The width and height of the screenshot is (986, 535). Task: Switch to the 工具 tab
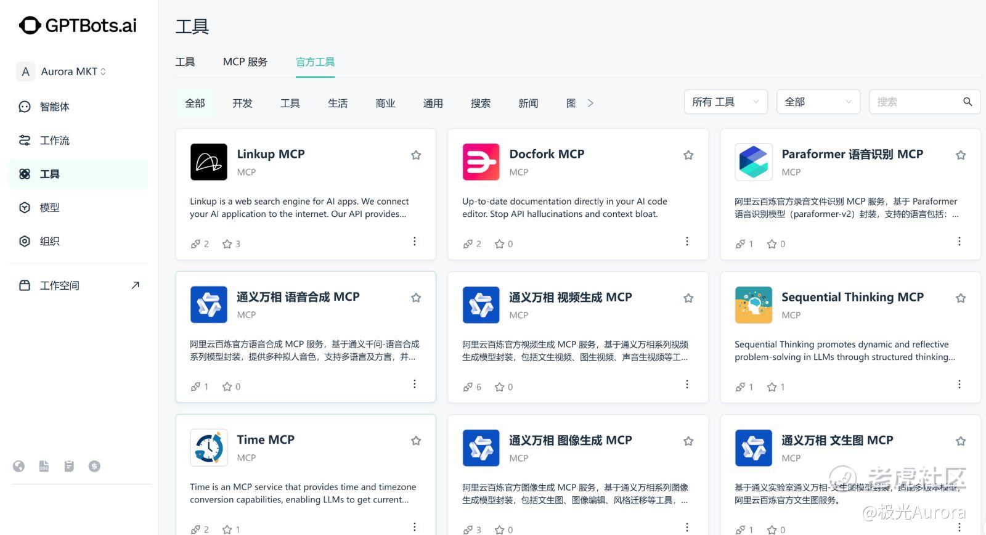coord(185,62)
